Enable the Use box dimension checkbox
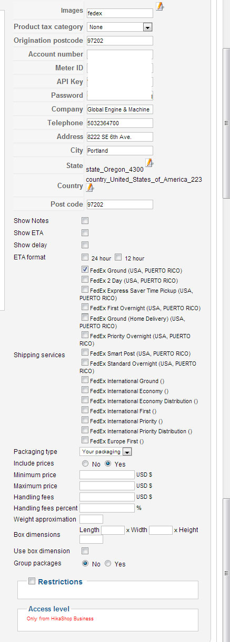 click(85, 551)
